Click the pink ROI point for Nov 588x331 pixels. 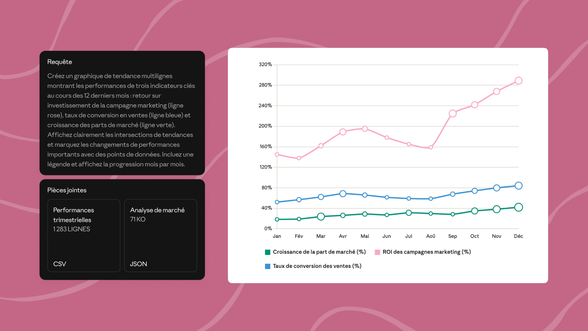(496, 92)
